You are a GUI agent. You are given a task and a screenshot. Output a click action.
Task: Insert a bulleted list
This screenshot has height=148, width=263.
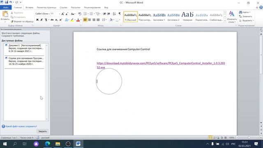tap(85, 14)
